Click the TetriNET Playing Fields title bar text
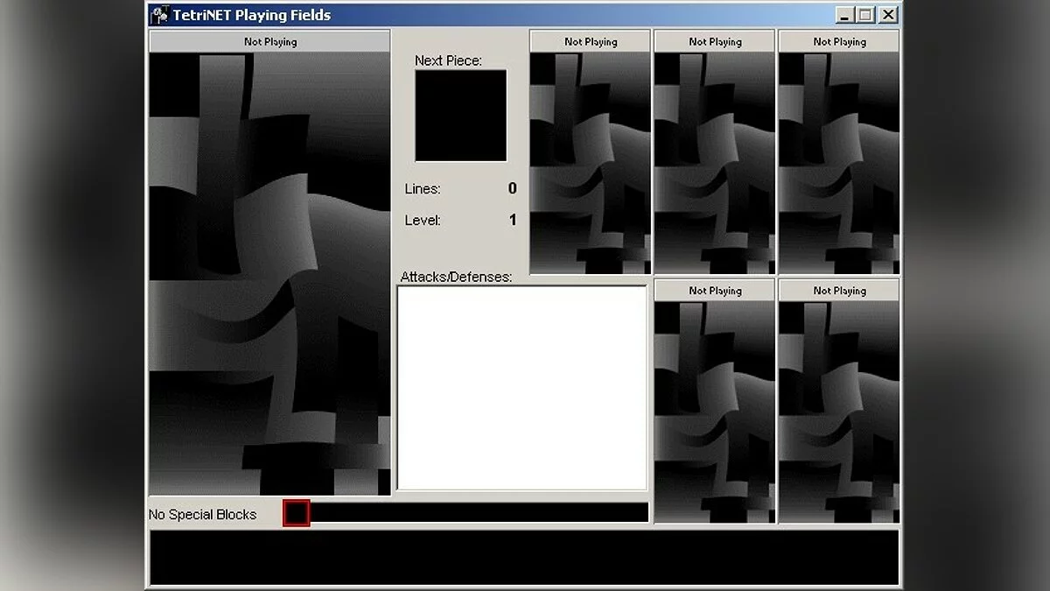Screen dimensions: 1050x591 (252, 15)
